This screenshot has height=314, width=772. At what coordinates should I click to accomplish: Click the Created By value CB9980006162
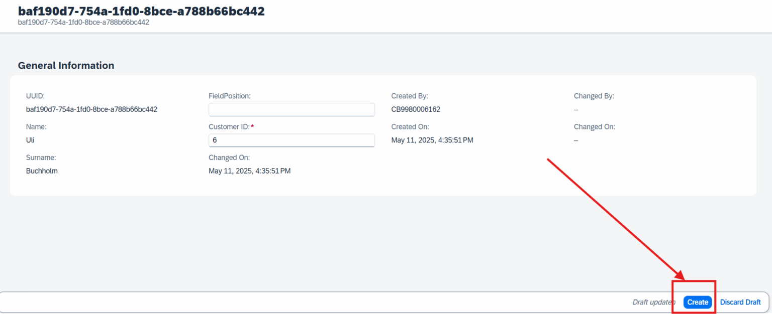click(x=416, y=109)
